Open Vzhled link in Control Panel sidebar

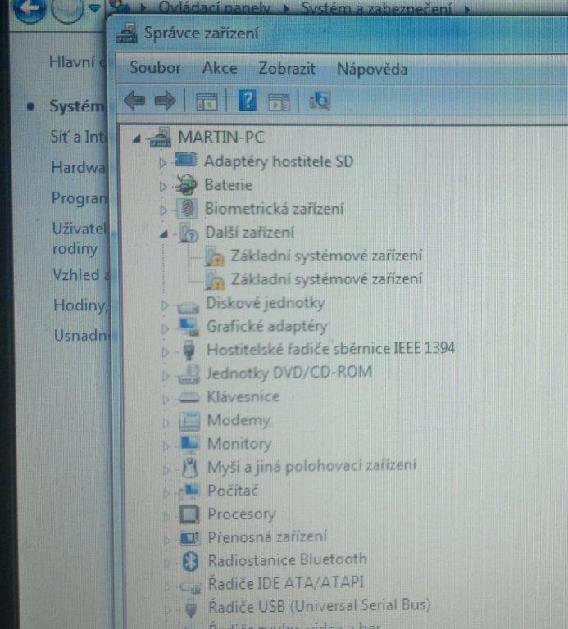coord(81,275)
